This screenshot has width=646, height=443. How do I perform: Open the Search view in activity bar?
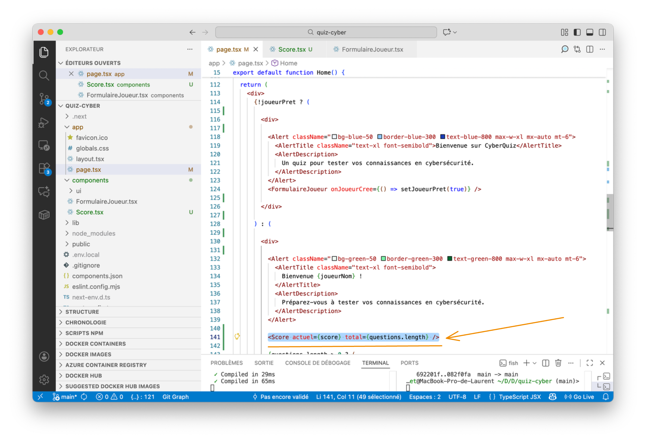44,75
